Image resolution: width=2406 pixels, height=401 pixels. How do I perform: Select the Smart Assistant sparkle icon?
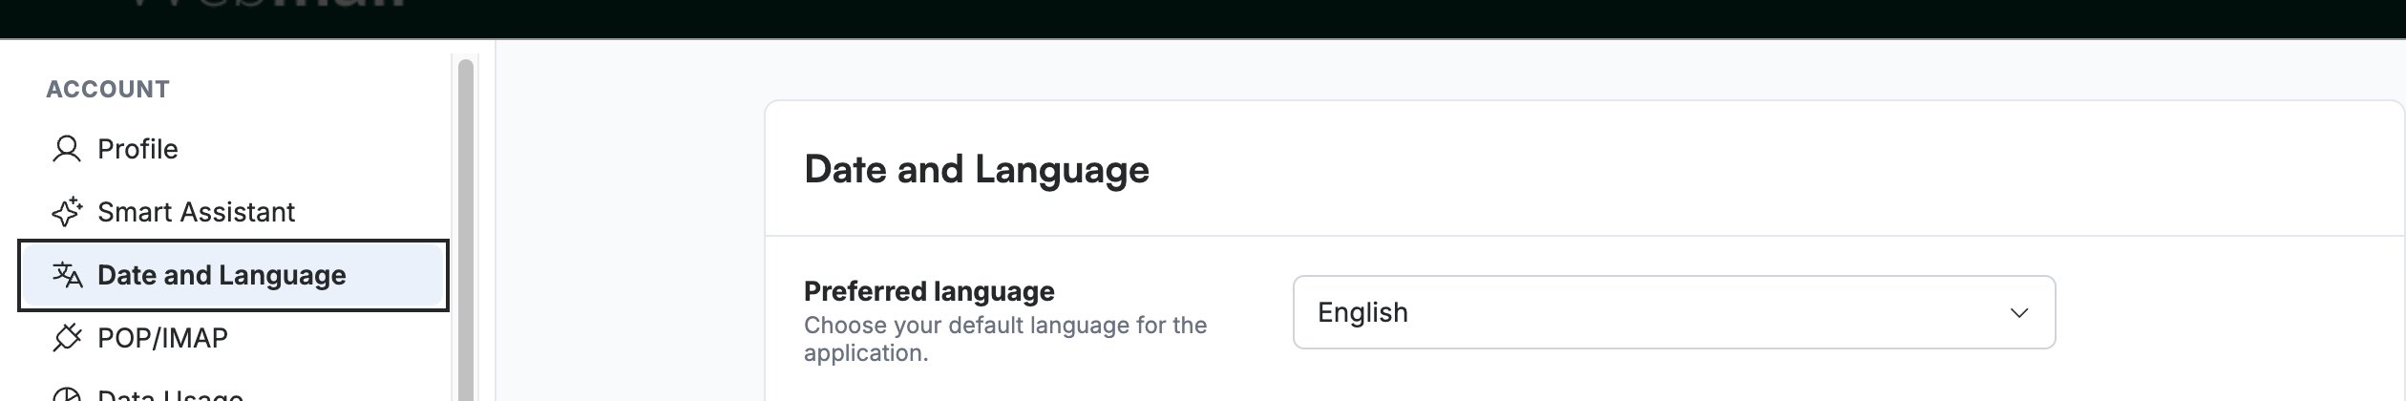[x=66, y=212]
